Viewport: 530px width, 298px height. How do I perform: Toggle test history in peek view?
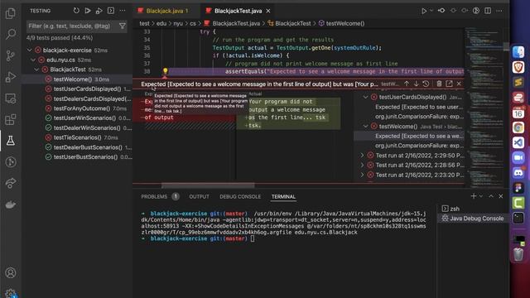426,84
